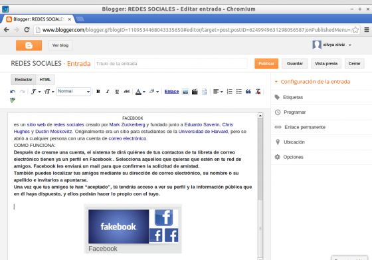Open a new browser tab
372x260 pixels.
[80, 19]
